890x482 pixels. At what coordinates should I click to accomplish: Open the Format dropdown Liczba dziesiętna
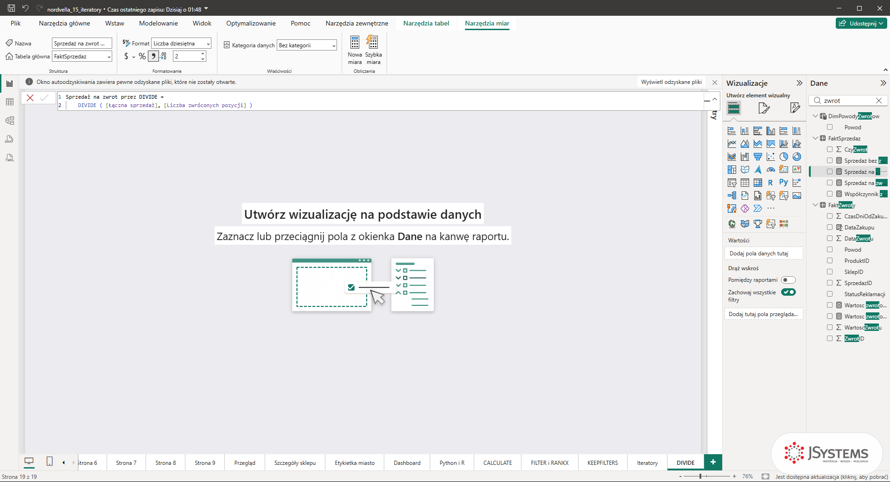click(181, 43)
